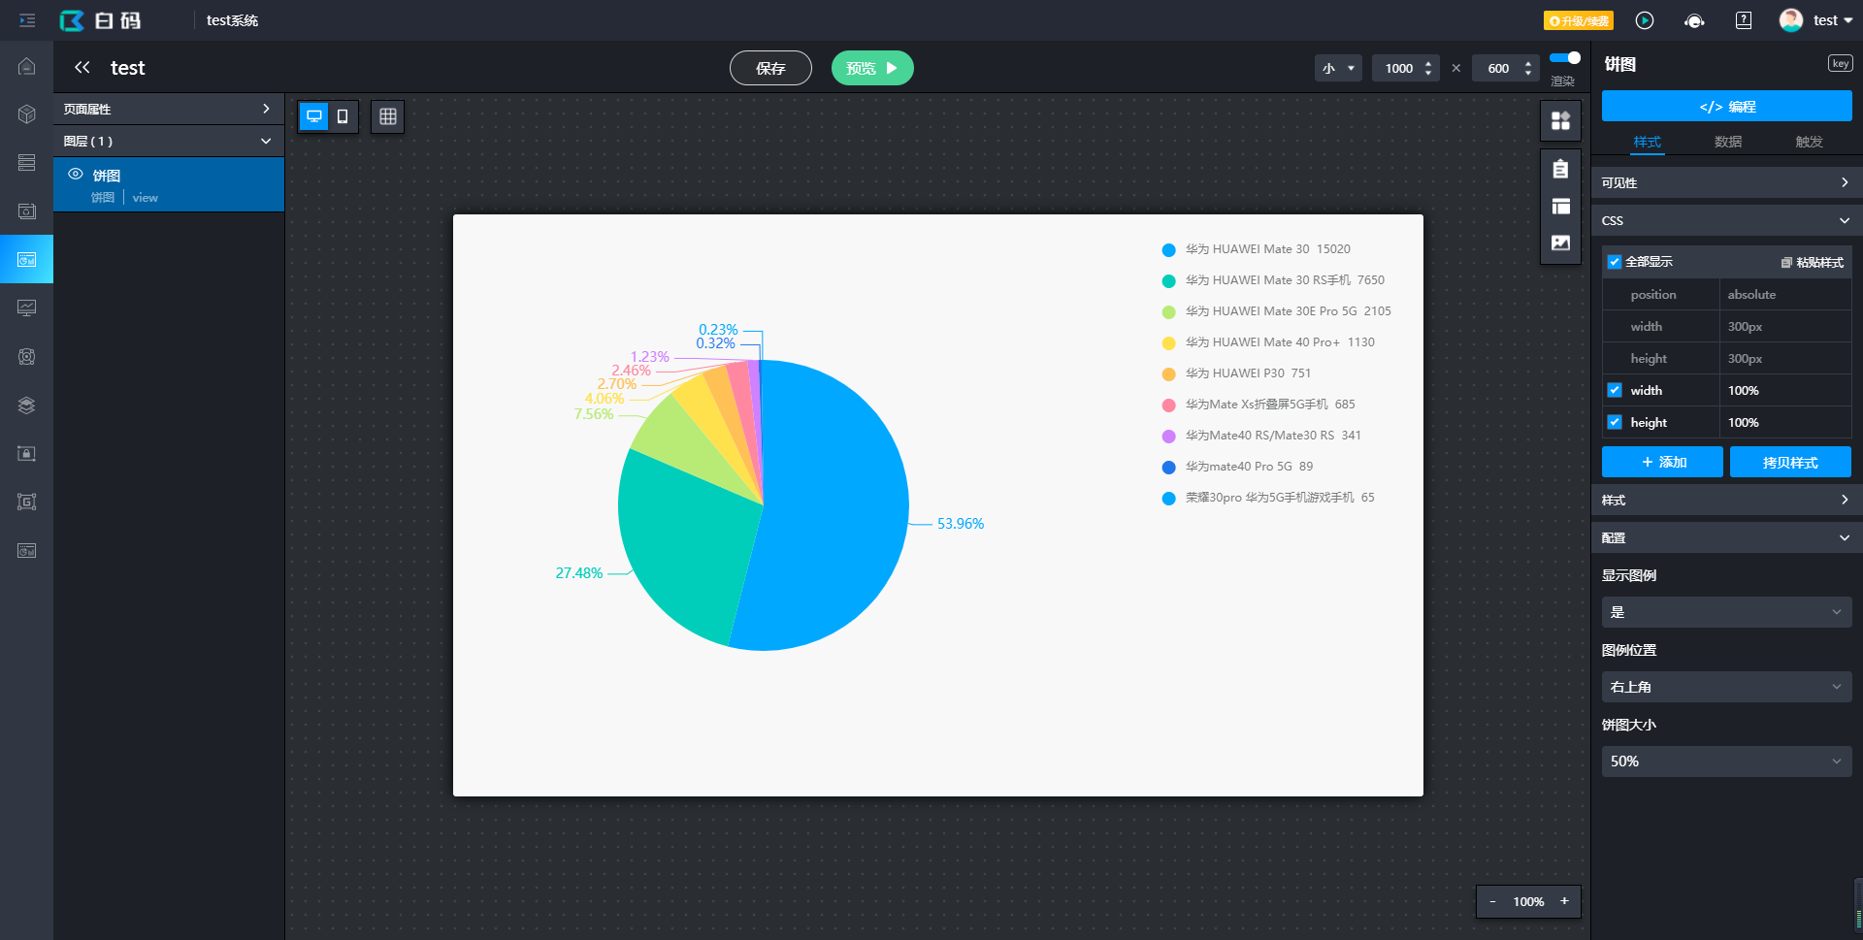The image size is (1863, 940).
Task: Toggle legend item 华为 HUAWEI Mate 40 Pro+
Action: tap(1268, 342)
